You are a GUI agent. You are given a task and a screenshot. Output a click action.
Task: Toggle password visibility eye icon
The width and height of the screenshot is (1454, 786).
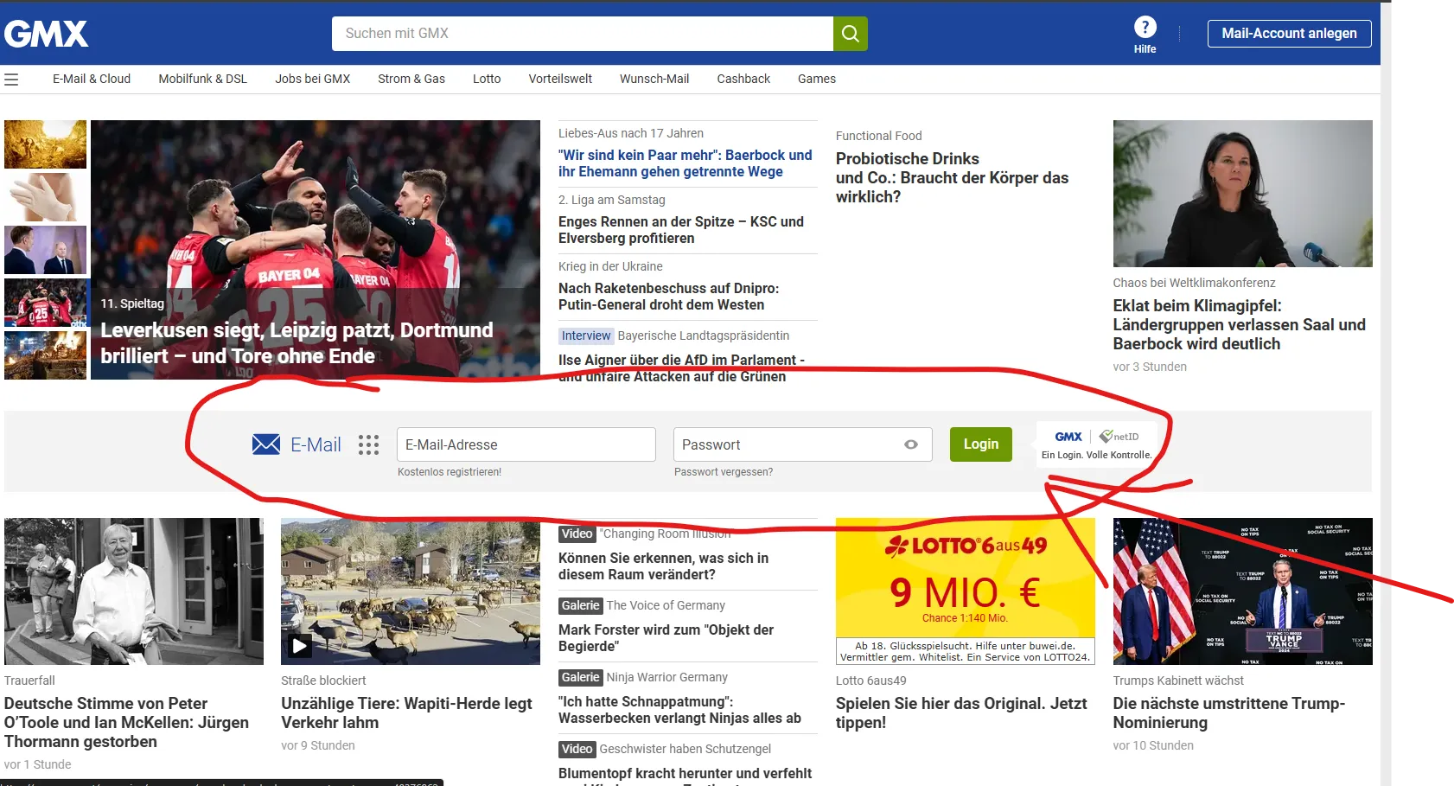coord(911,444)
